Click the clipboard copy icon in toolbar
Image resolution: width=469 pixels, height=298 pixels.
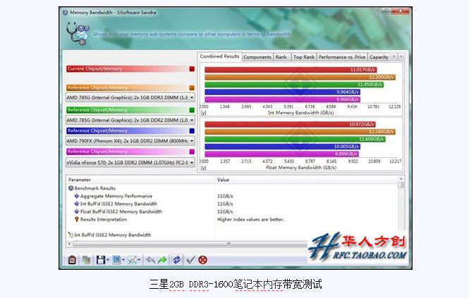coord(72,260)
